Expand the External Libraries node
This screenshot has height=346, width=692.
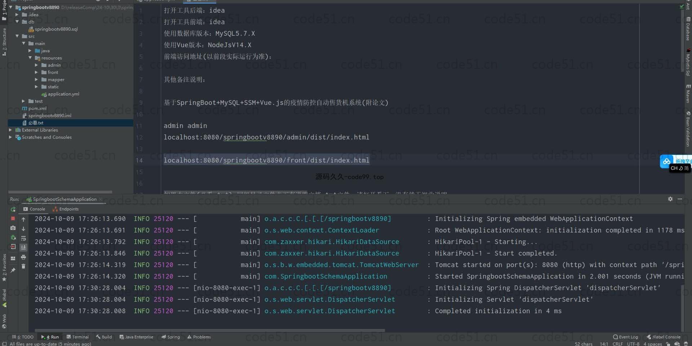10,130
